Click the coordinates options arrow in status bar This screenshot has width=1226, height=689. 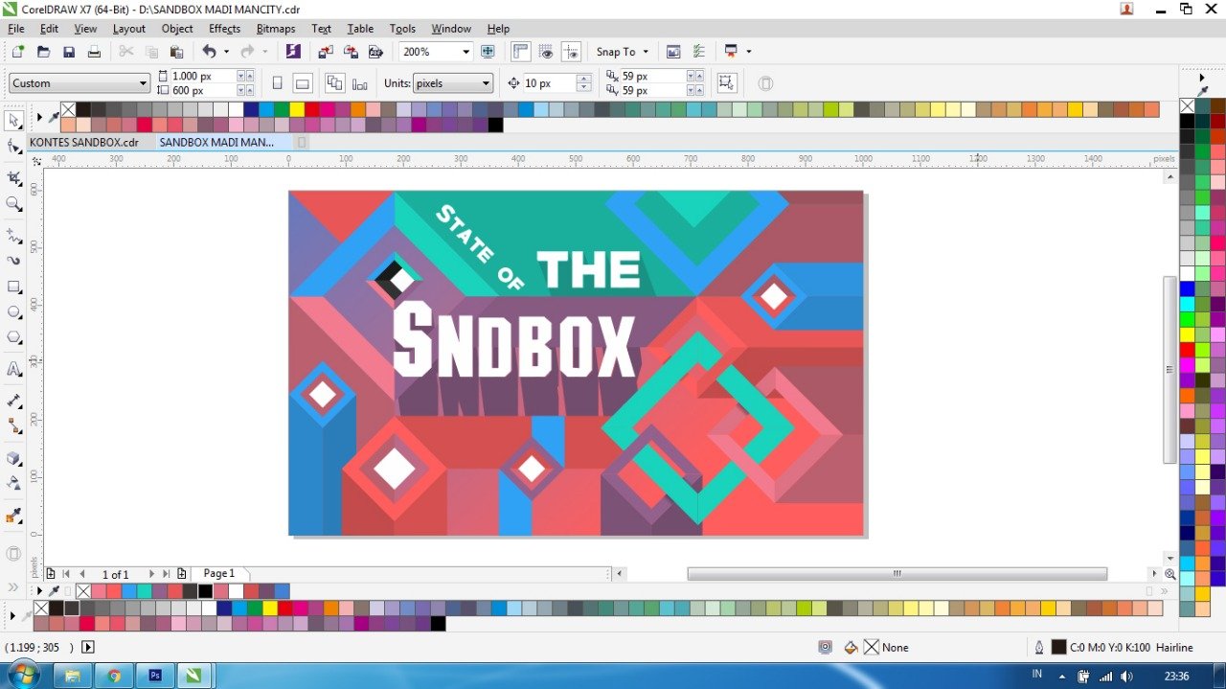point(88,648)
